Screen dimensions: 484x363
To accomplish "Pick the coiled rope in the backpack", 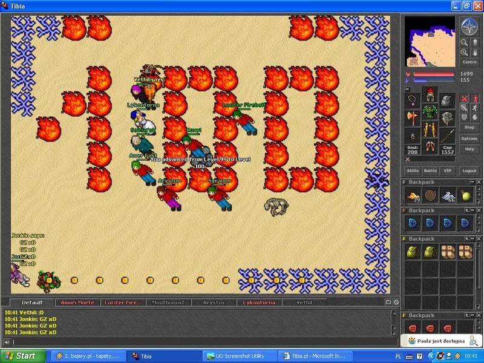I will (x=431, y=195).
